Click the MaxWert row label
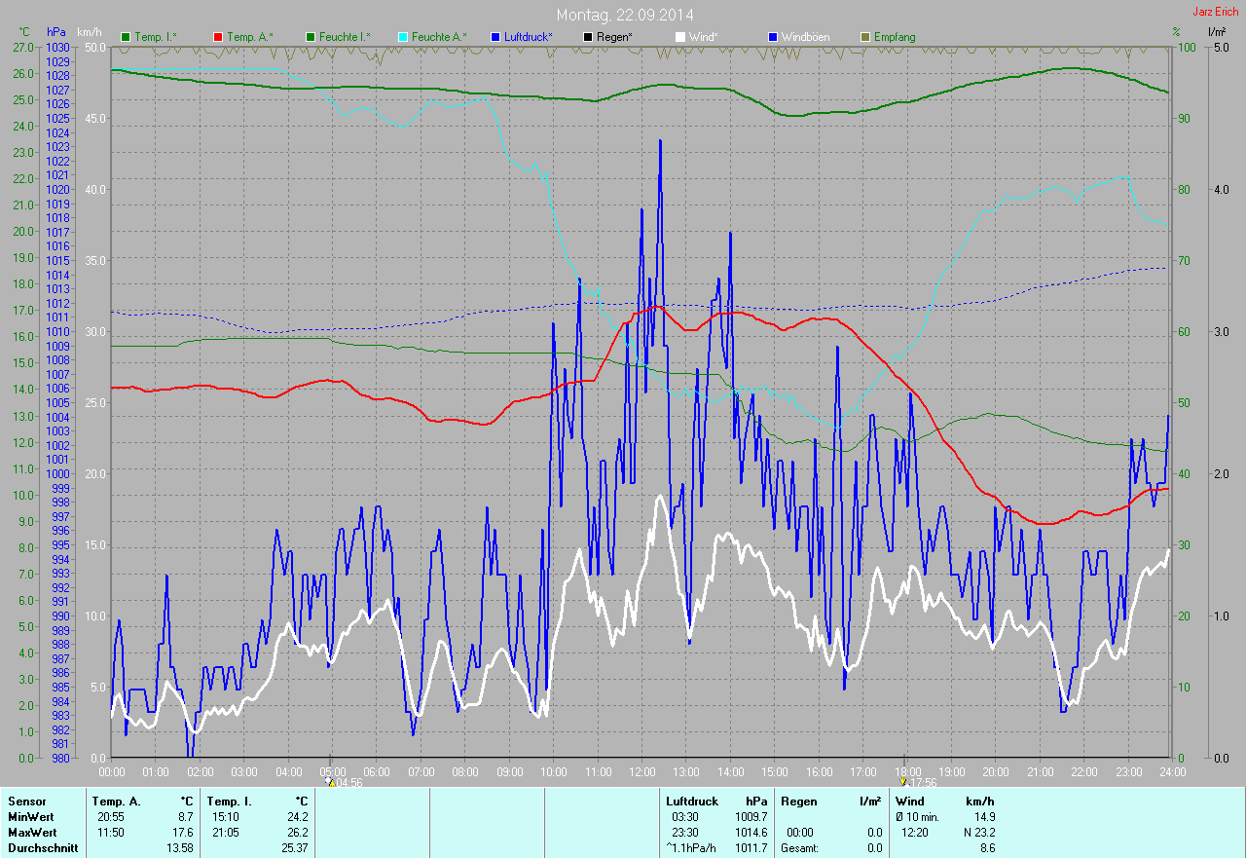 coord(31,833)
